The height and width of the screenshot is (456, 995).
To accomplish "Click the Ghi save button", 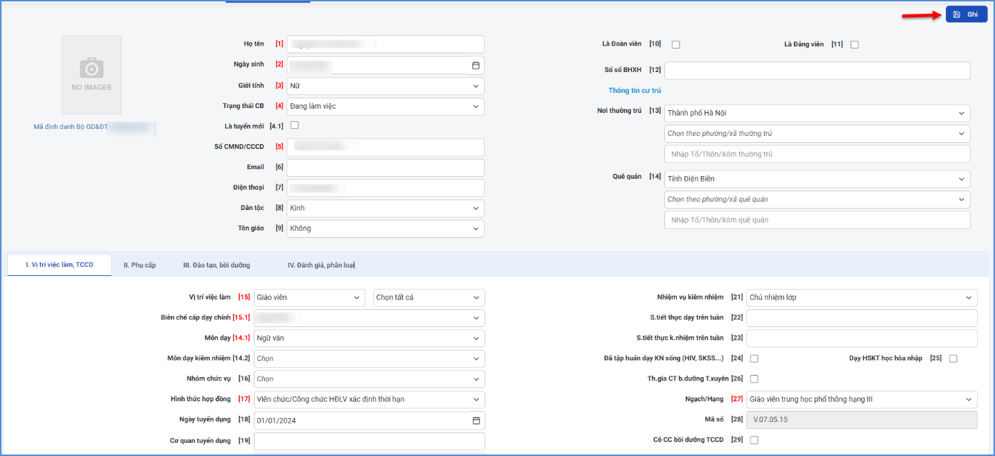I will (x=966, y=15).
